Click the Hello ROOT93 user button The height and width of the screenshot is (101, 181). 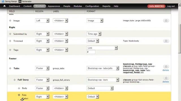(x=156, y=6)
